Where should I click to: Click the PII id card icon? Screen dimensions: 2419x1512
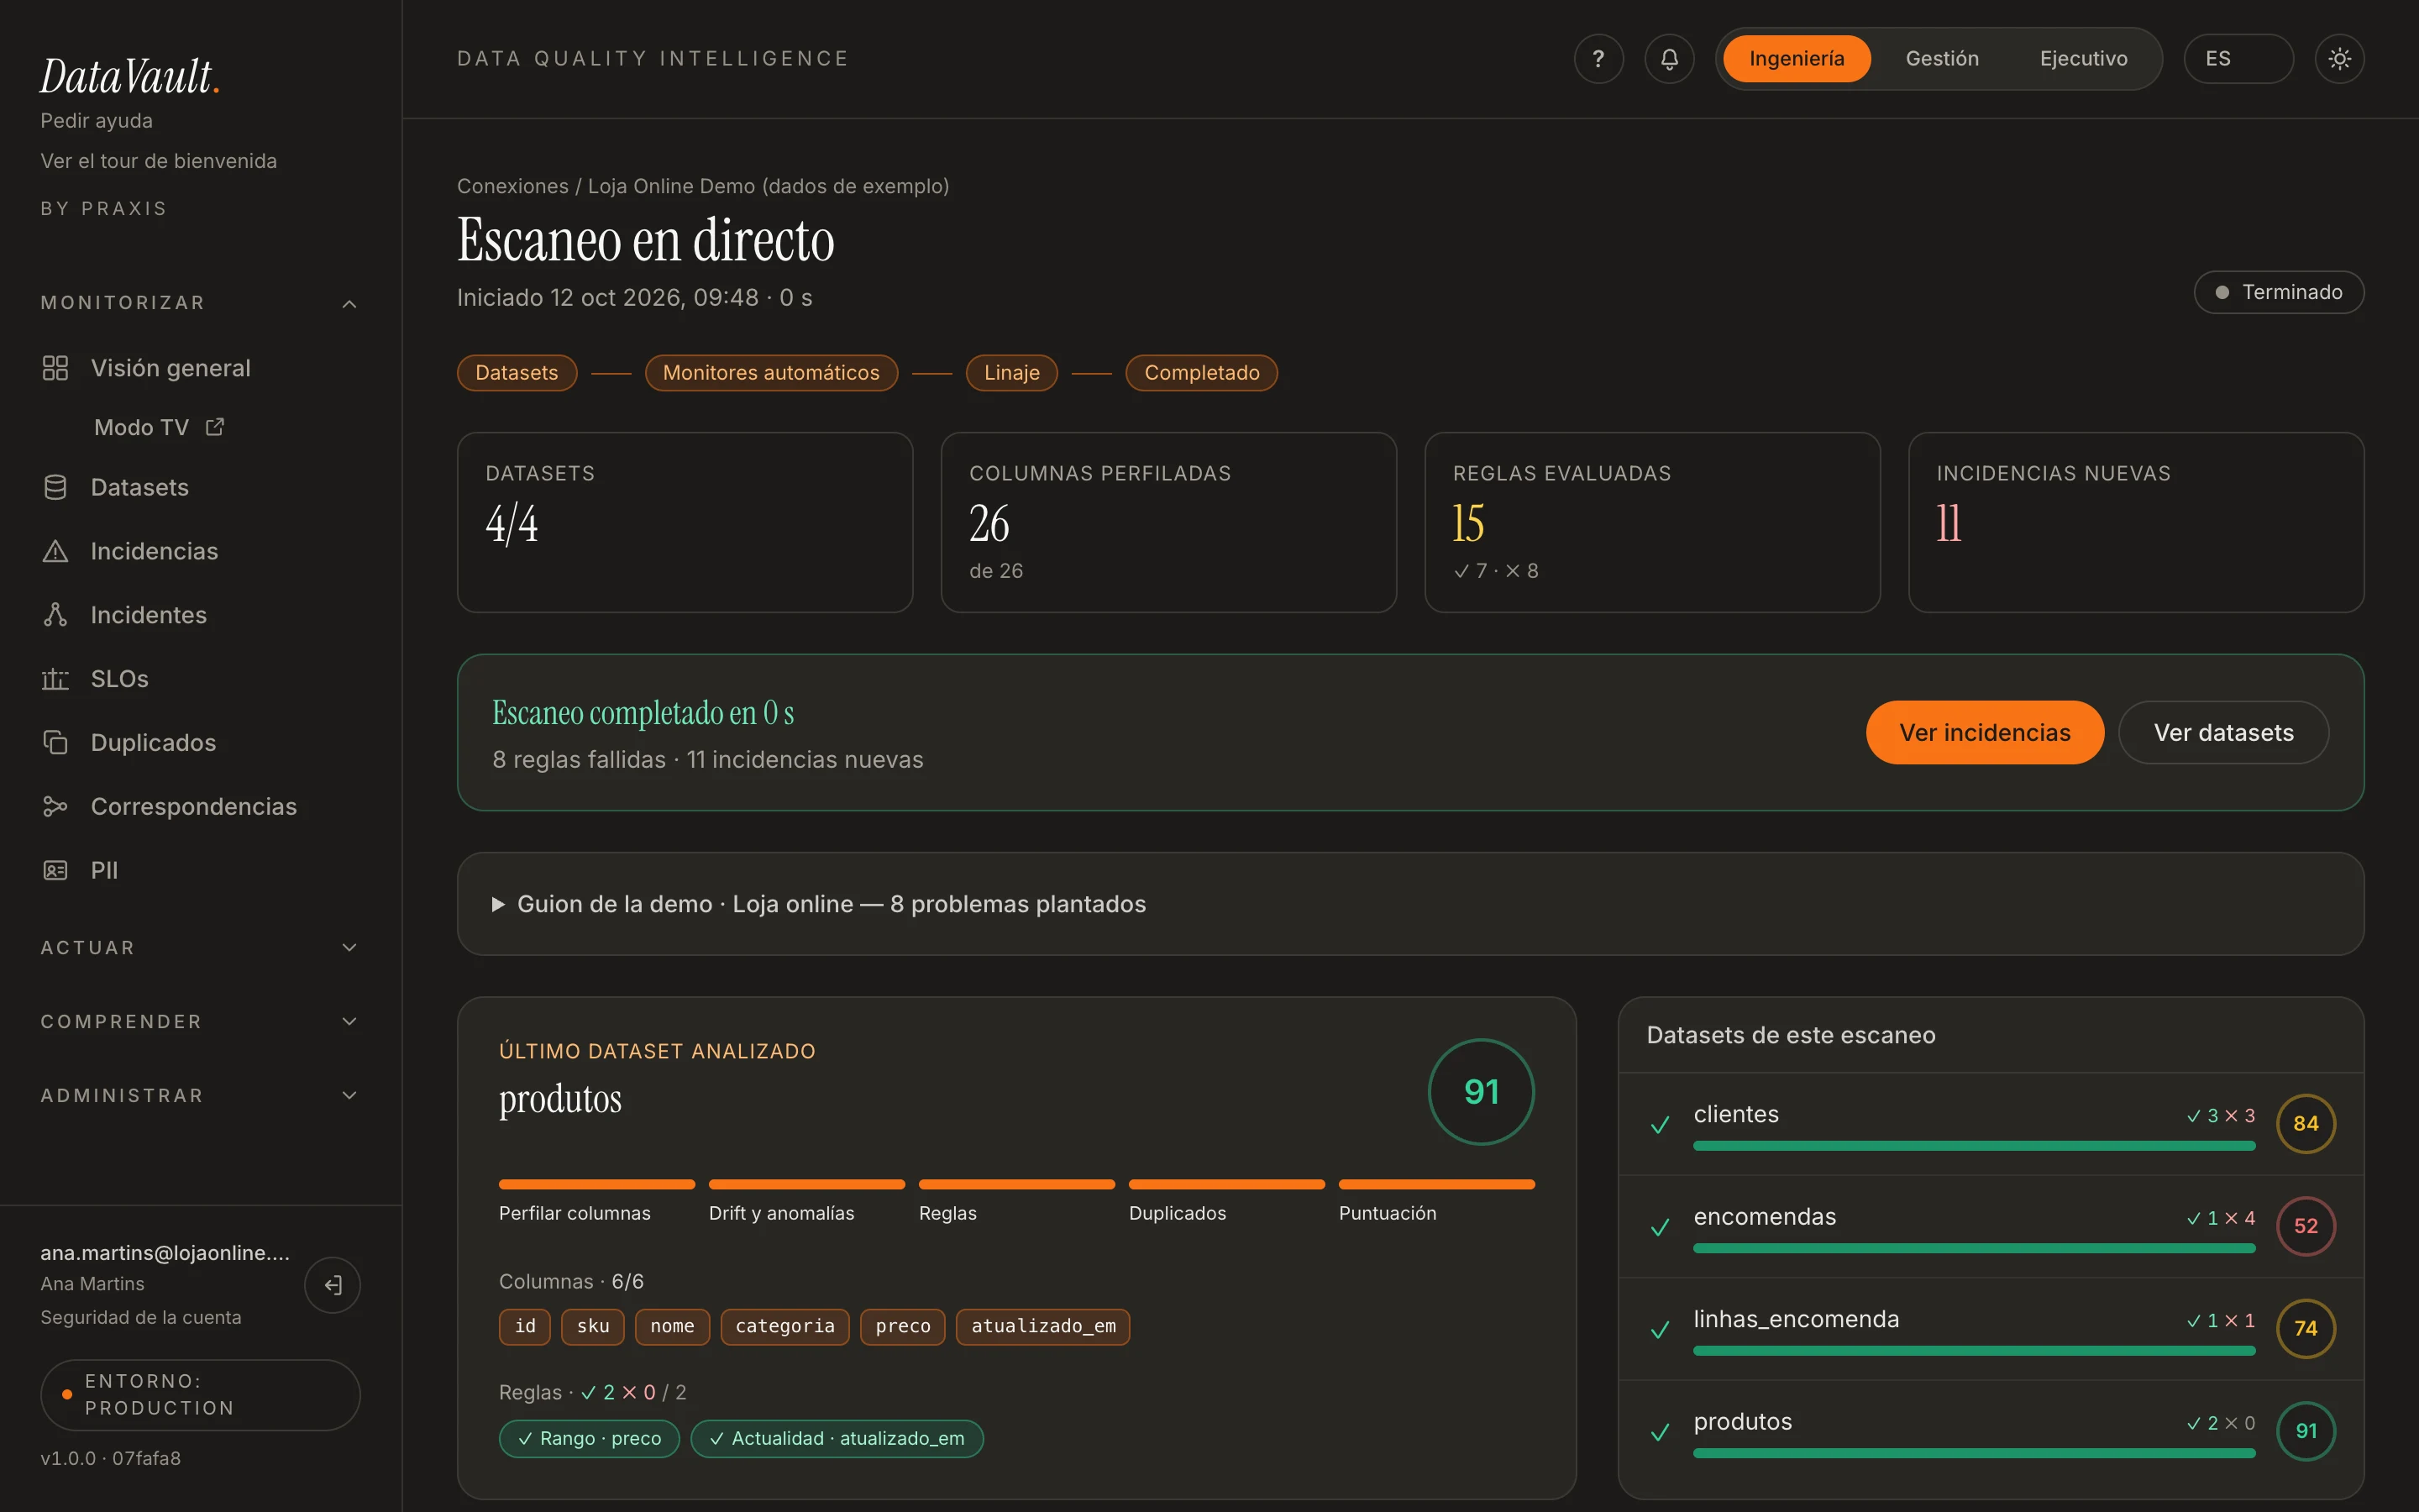coord(55,870)
